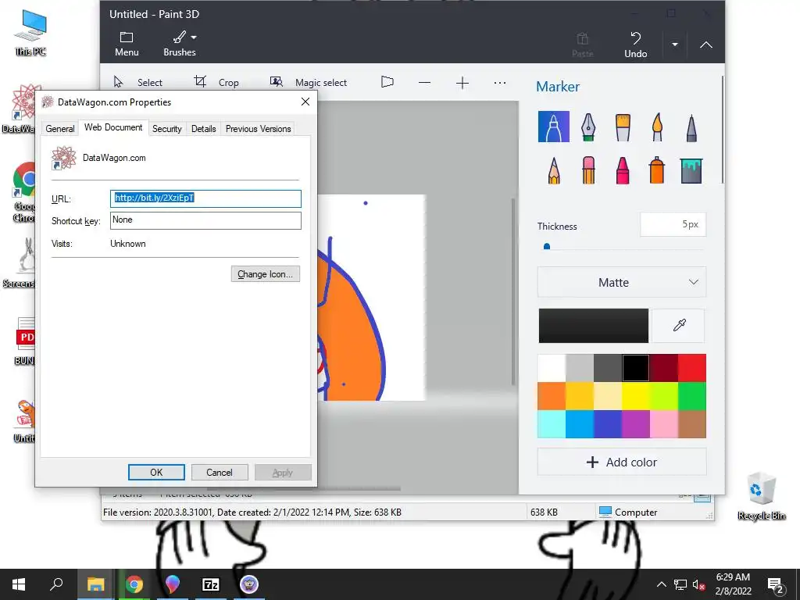Select the Calligraphy pen brush
The width and height of the screenshot is (800, 600).
(588, 127)
